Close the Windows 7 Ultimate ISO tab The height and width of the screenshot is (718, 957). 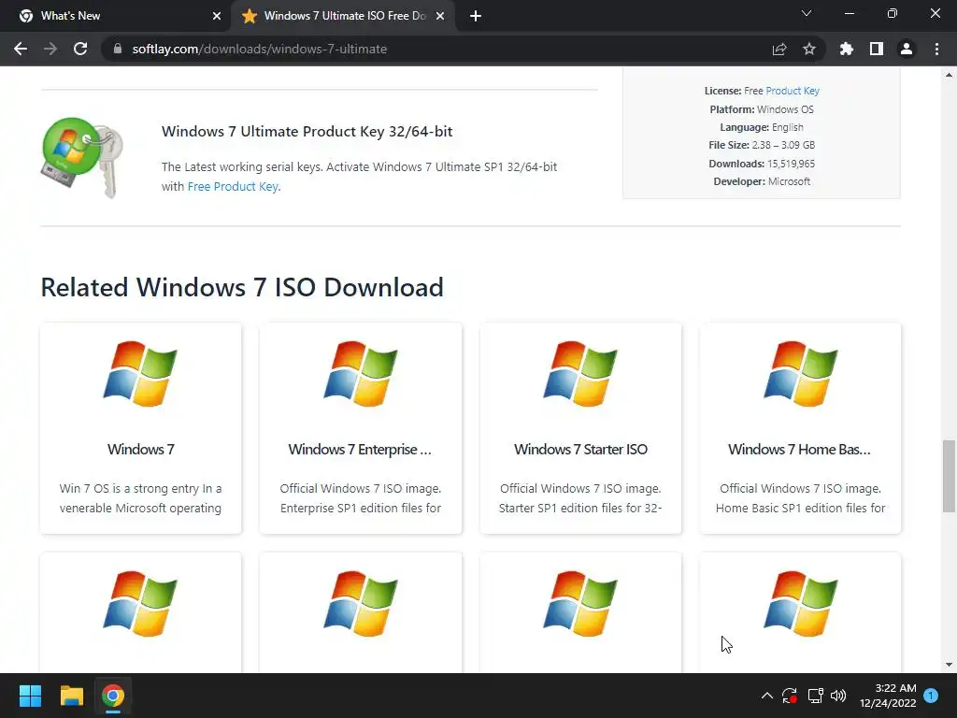440,16
